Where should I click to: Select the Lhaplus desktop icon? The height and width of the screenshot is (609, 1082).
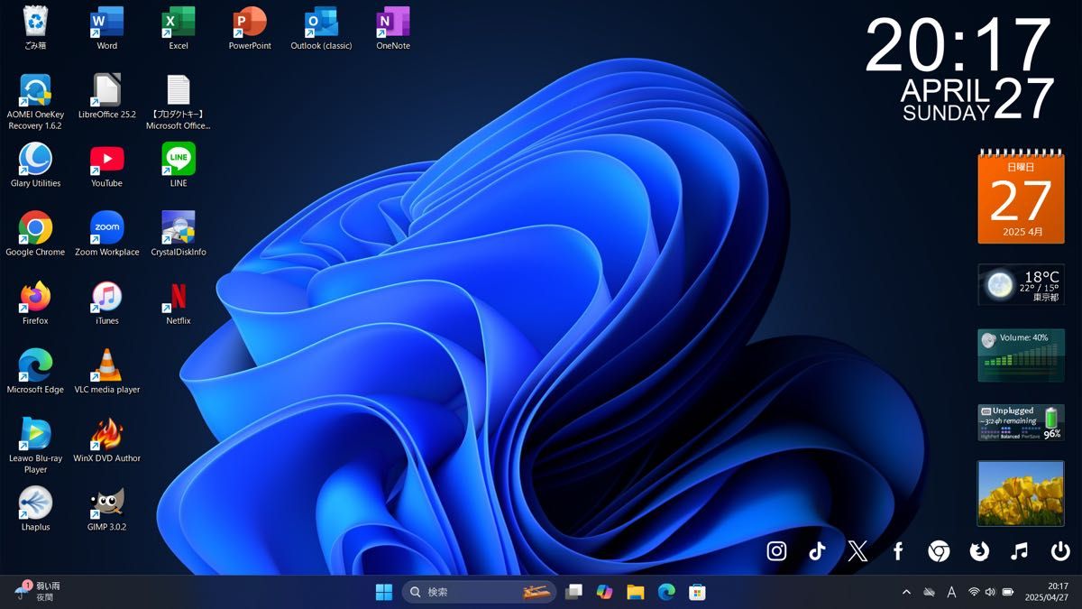35,509
